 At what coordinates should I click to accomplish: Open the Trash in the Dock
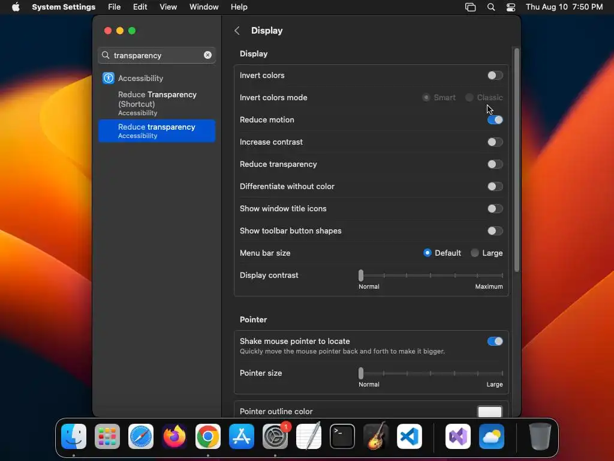tap(540, 436)
